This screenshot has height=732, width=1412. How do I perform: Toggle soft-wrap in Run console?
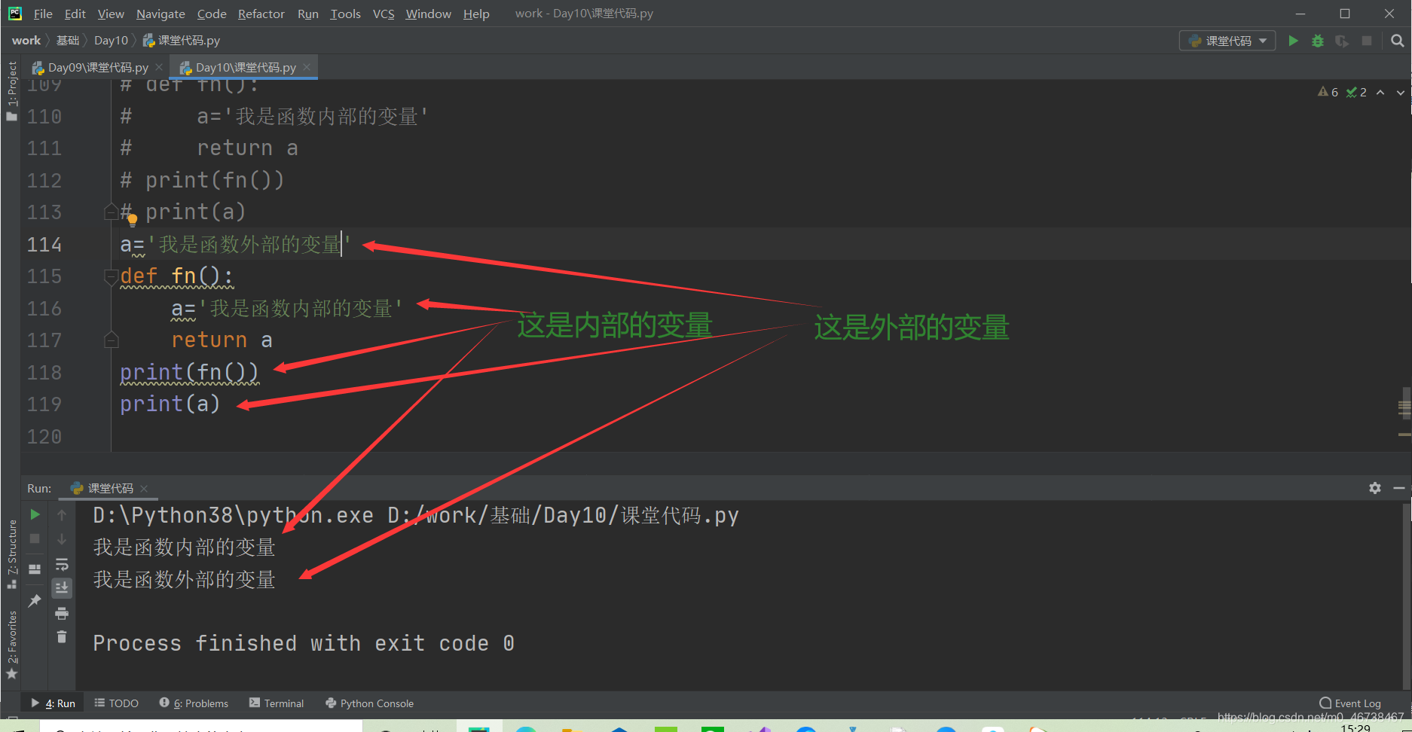(62, 564)
